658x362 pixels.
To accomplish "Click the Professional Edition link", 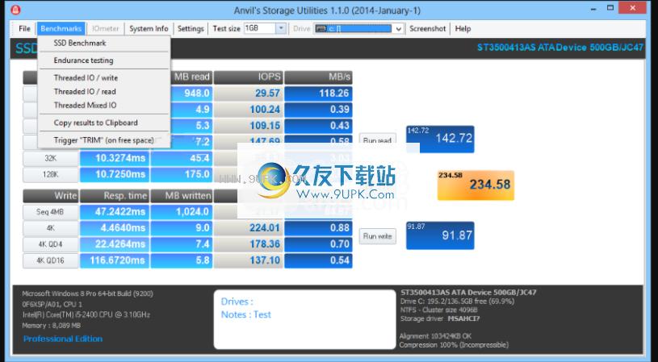I will point(63,339).
